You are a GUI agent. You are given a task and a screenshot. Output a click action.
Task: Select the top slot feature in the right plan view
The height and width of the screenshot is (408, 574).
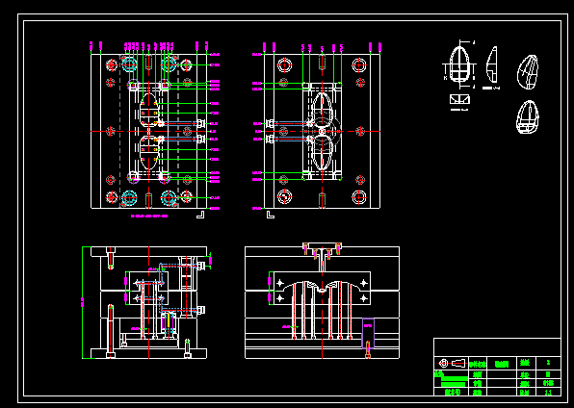[x=322, y=62]
